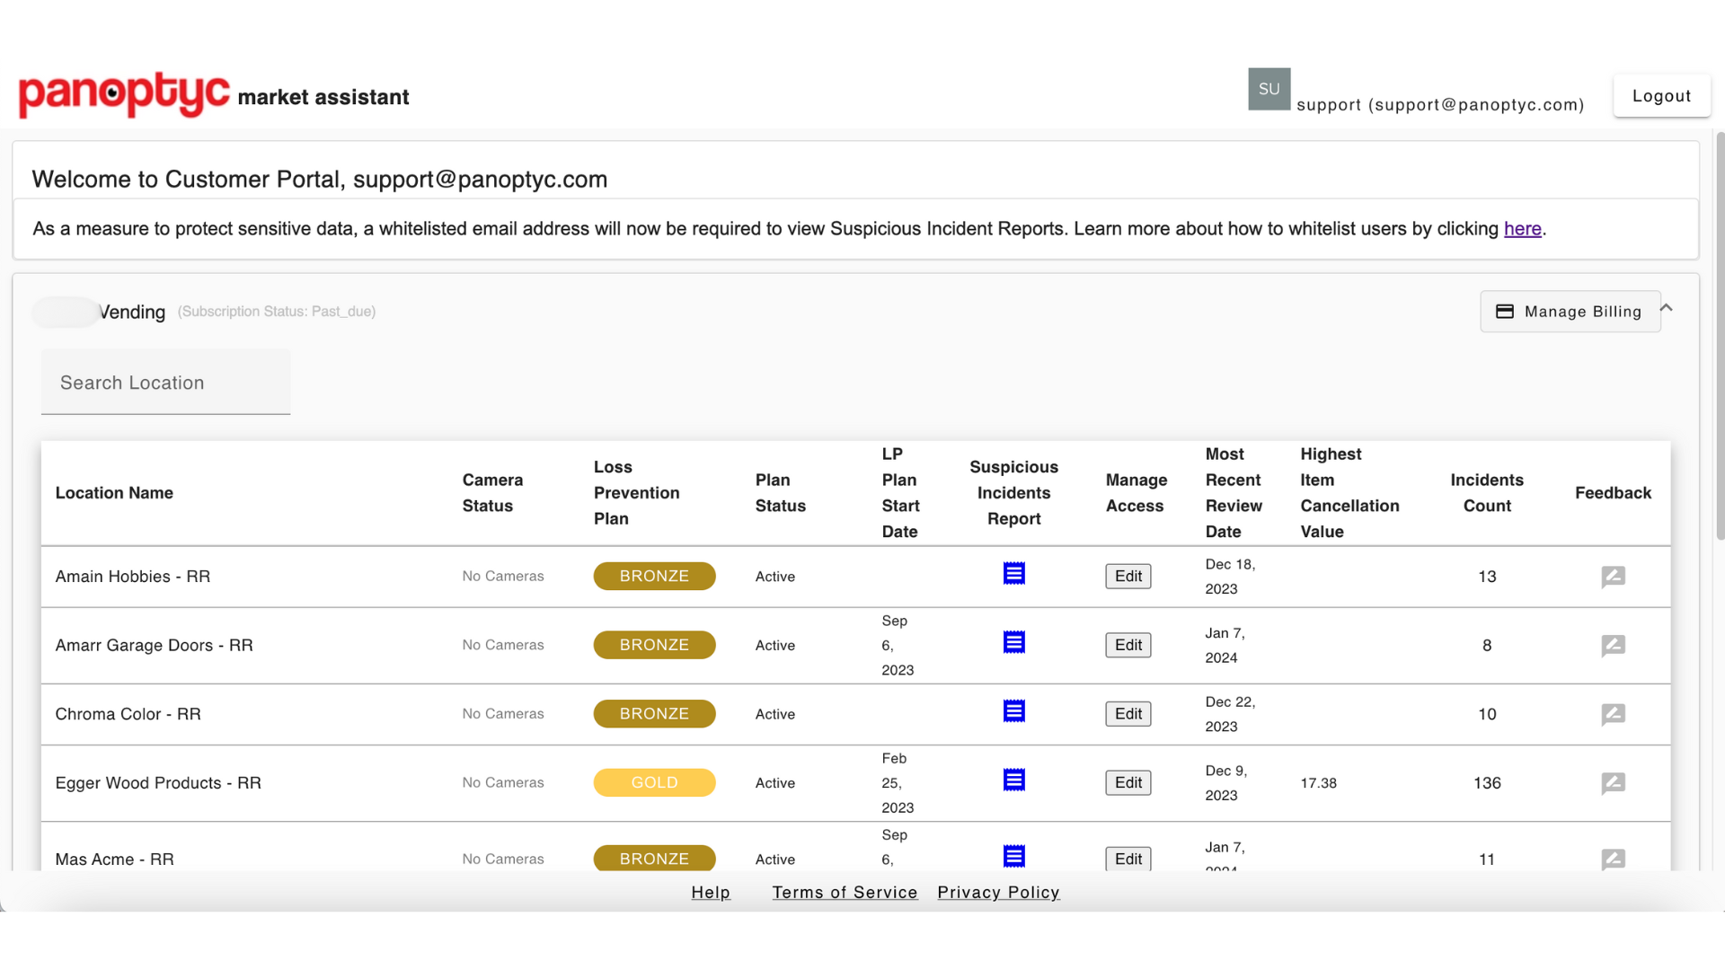1725x970 pixels.
Task: Click the 17.38 cancellation value
Action: point(1318,783)
